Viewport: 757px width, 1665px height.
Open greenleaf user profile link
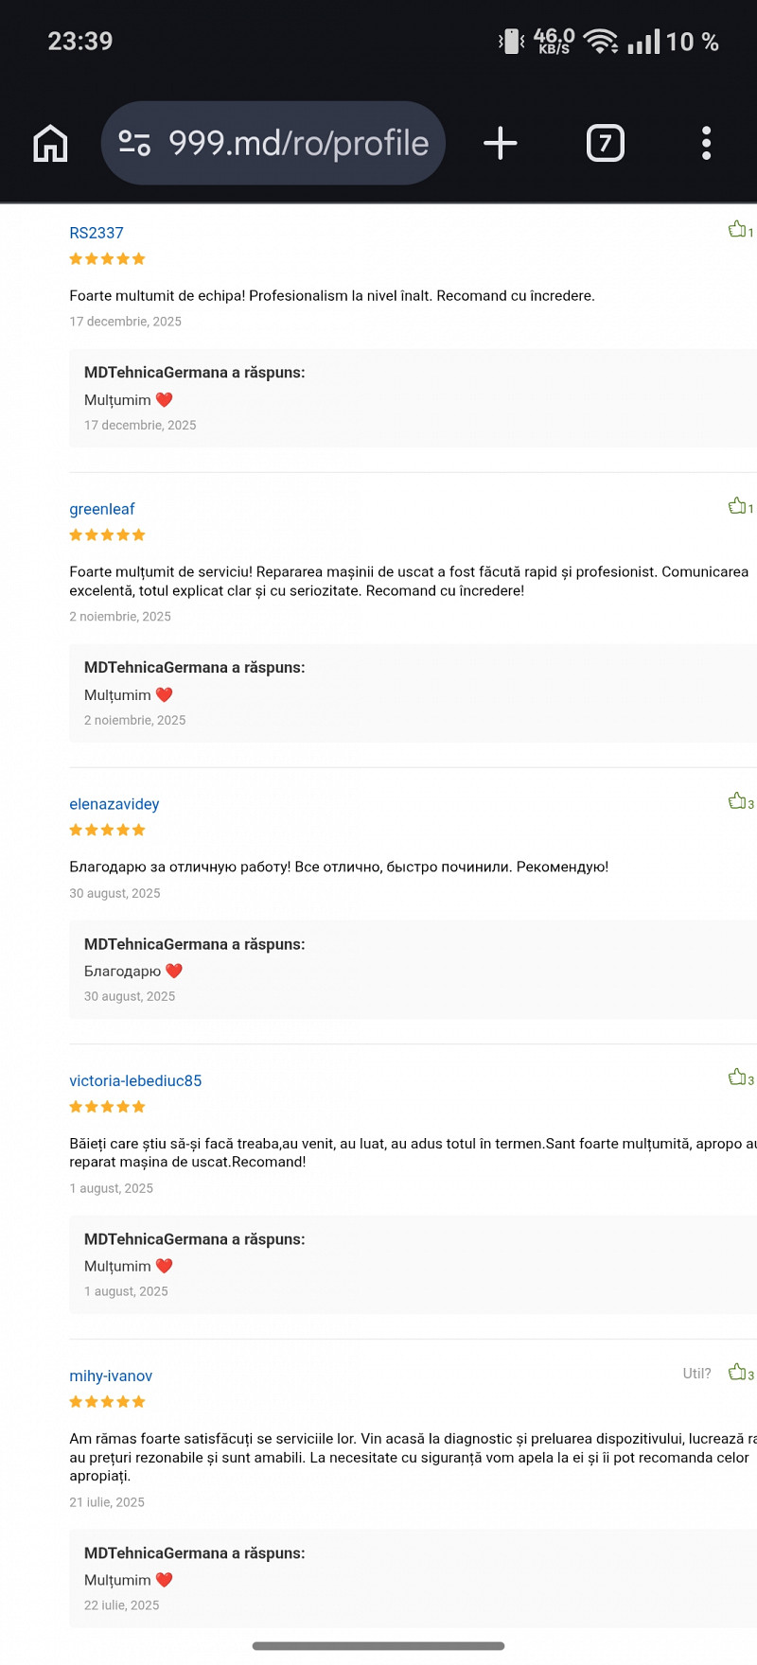point(102,509)
